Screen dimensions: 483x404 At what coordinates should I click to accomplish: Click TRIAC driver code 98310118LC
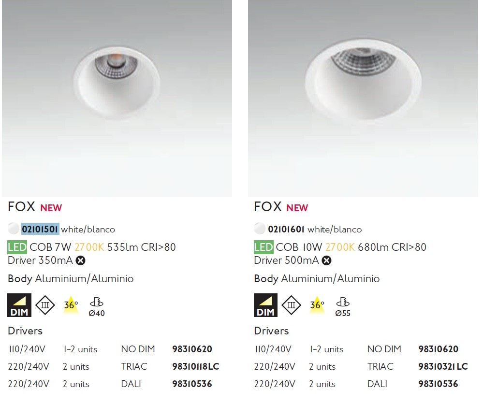(x=196, y=366)
